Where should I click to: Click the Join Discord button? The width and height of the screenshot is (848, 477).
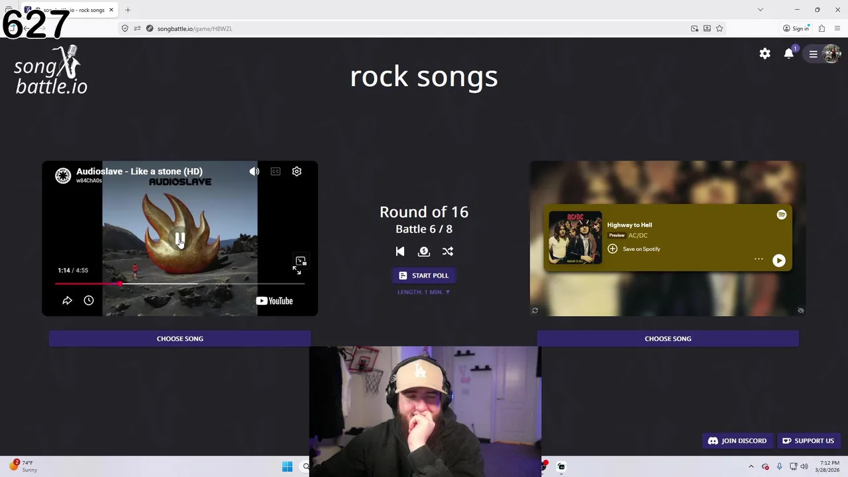click(x=737, y=441)
